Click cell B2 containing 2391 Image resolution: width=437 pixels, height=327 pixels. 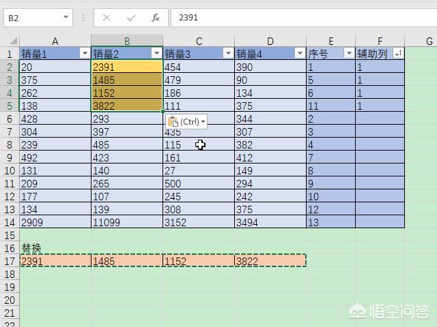(x=127, y=67)
